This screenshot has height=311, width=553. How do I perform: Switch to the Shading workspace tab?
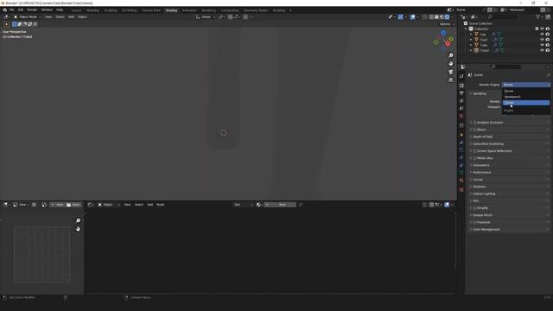(171, 10)
